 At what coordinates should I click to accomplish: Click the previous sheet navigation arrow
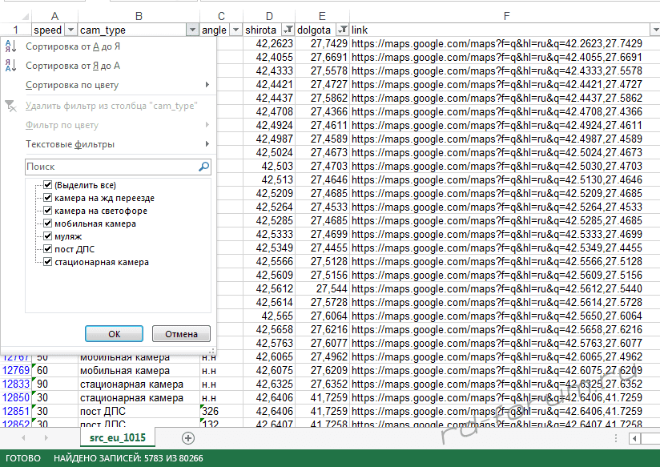click(x=23, y=438)
